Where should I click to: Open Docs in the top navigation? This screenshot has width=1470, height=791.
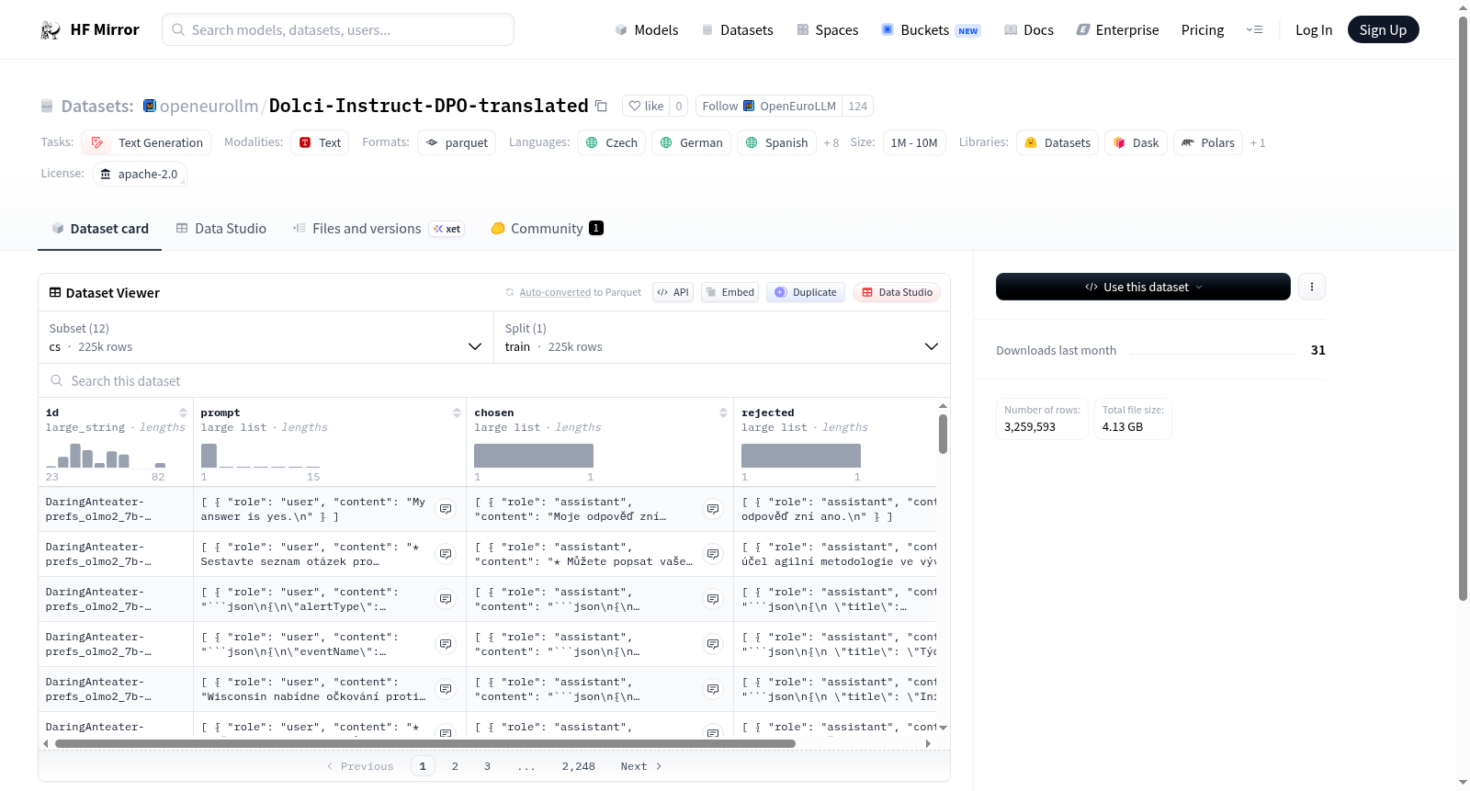click(1029, 30)
